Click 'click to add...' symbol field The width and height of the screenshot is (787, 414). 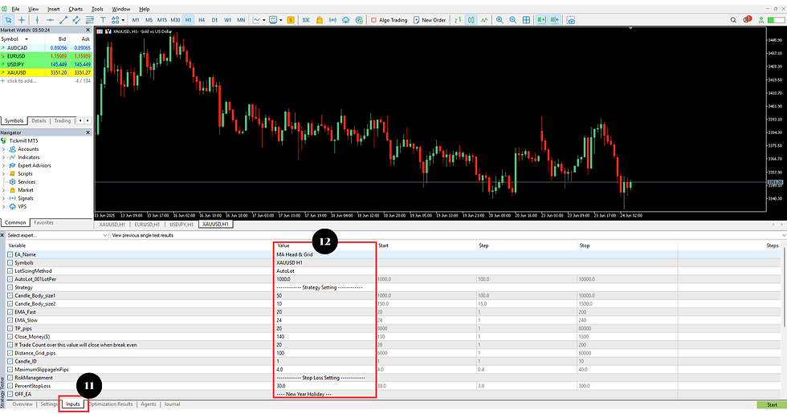point(22,81)
